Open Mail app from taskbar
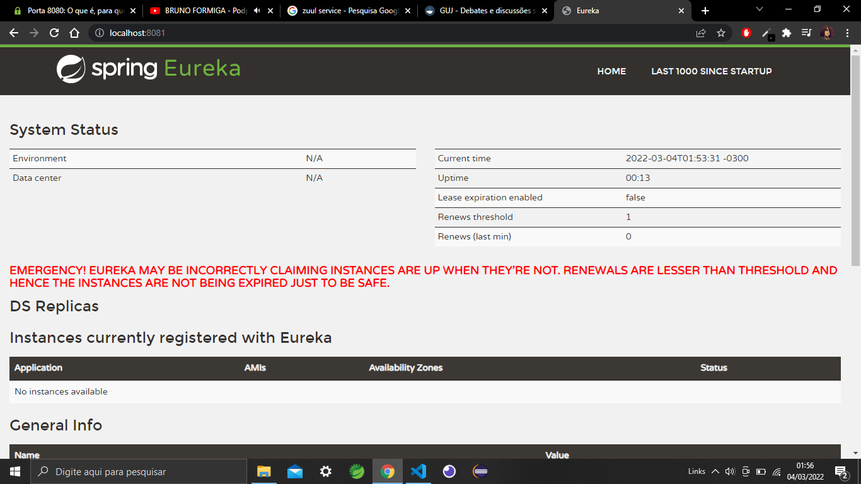Image resolution: width=861 pixels, height=484 pixels. [x=294, y=471]
